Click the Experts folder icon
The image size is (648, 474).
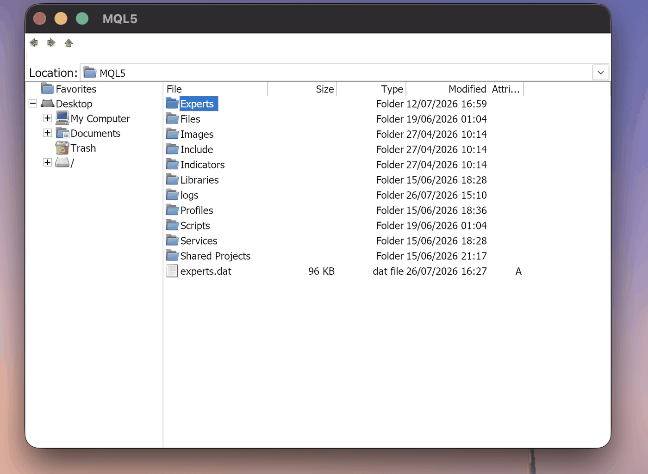(172, 103)
